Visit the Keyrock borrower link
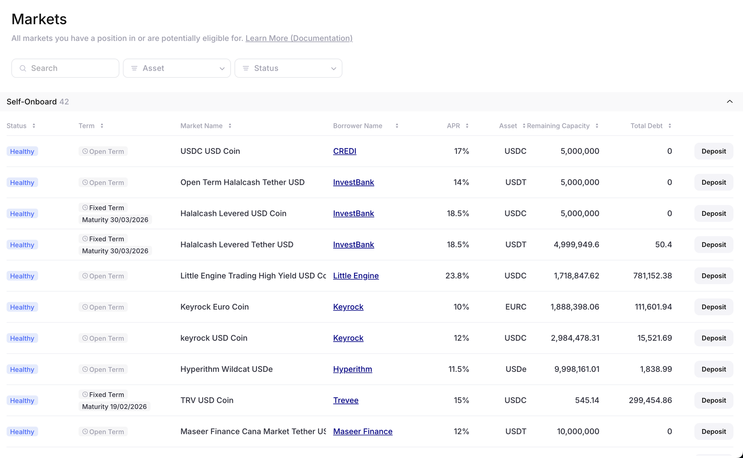 (348, 306)
